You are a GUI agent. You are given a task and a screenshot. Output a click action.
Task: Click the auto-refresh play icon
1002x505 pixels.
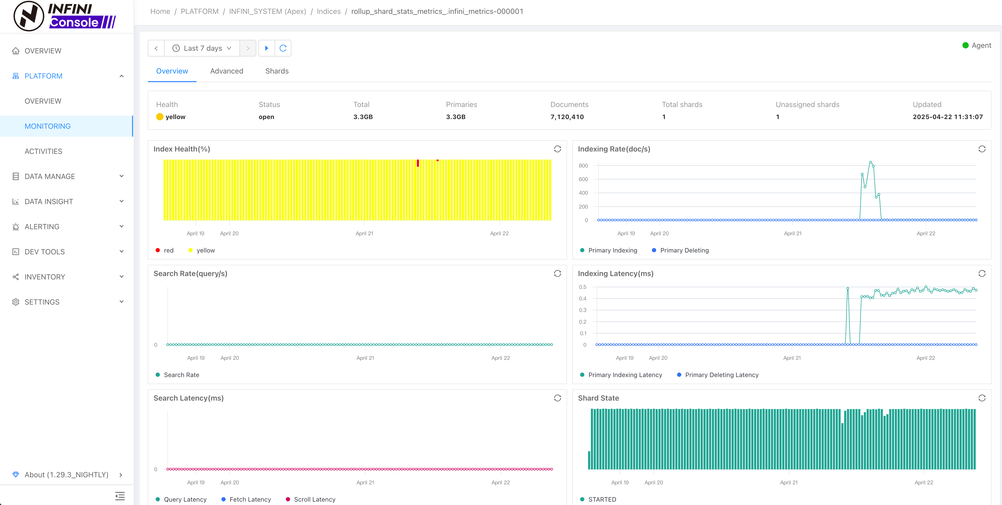266,48
